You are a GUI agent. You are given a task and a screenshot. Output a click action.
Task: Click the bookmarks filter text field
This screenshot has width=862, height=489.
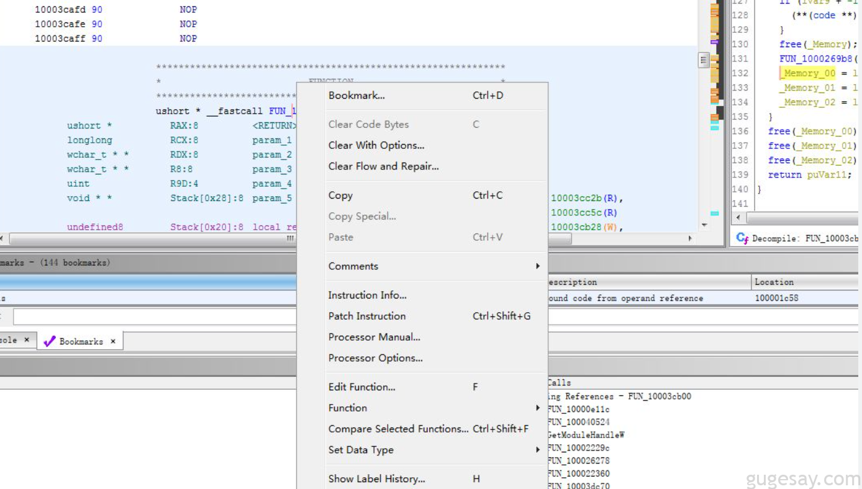[x=155, y=317]
